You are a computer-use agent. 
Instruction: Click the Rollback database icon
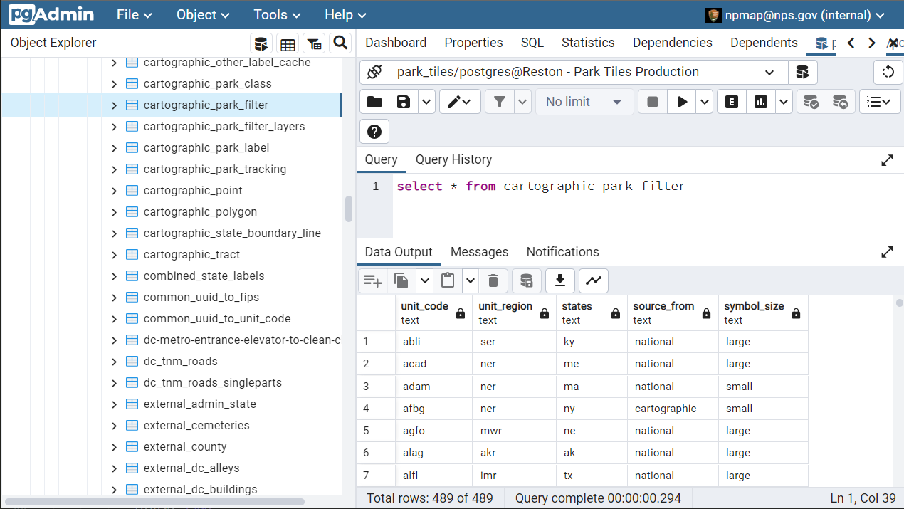click(x=840, y=102)
